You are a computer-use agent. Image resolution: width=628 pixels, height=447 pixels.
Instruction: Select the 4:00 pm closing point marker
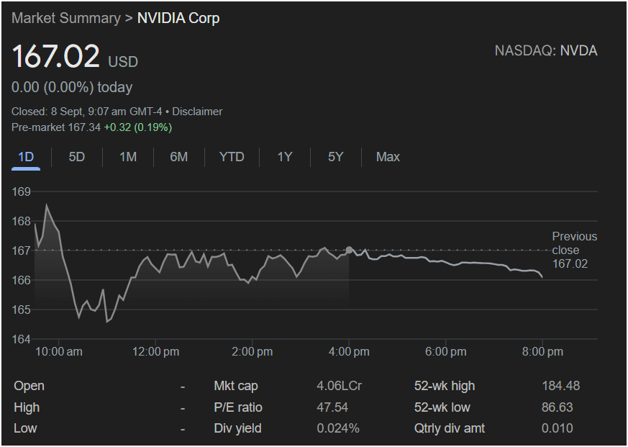349,250
